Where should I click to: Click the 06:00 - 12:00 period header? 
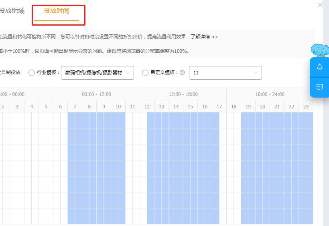click(x=97, y=94)
